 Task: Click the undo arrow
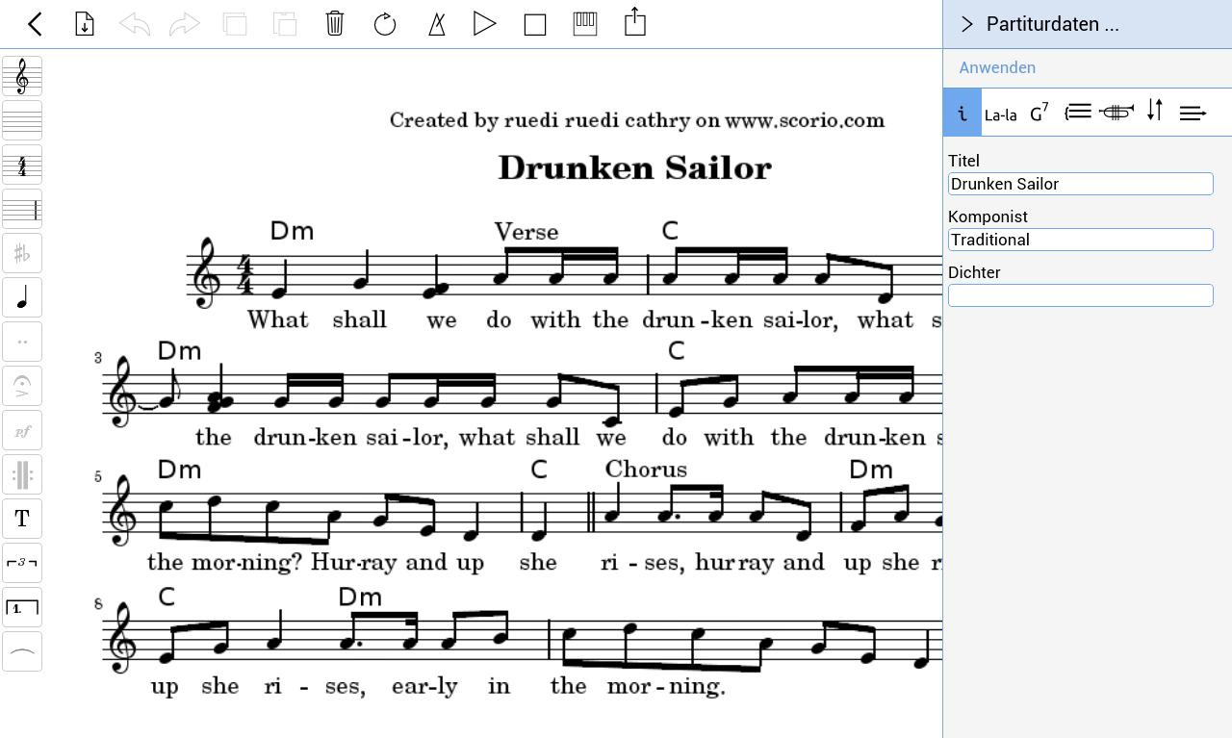[x=135, y=24]
